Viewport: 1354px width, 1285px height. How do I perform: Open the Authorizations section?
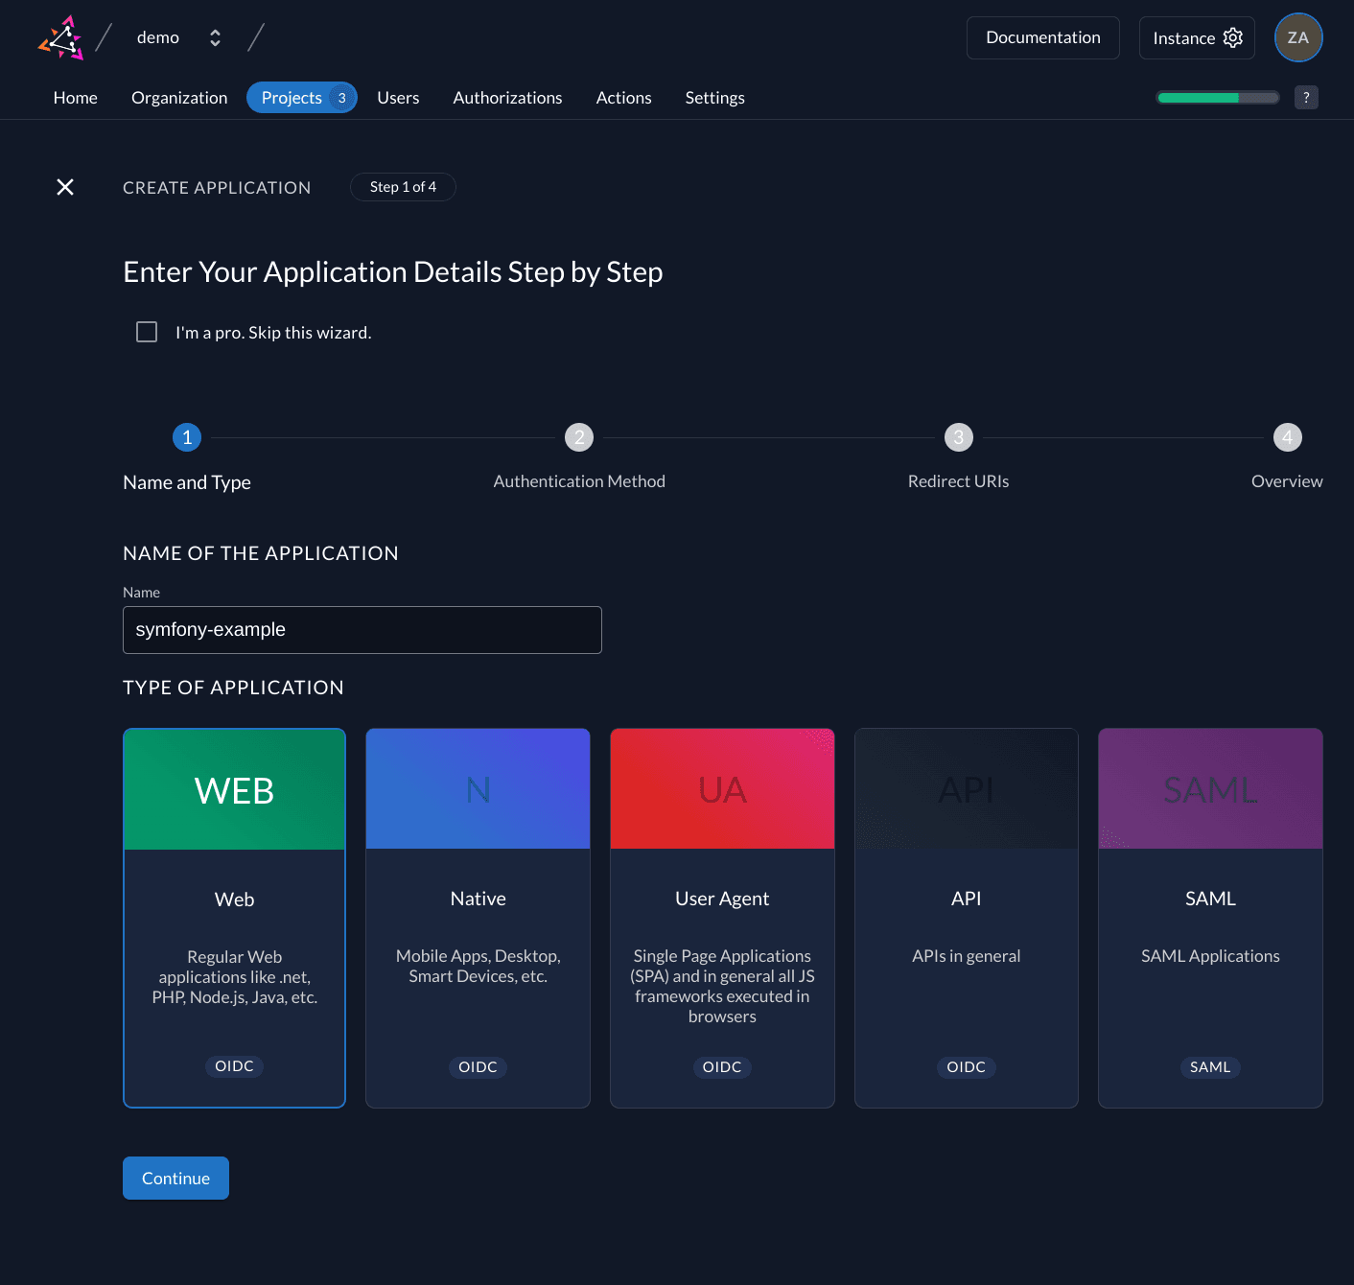point(507,97)
